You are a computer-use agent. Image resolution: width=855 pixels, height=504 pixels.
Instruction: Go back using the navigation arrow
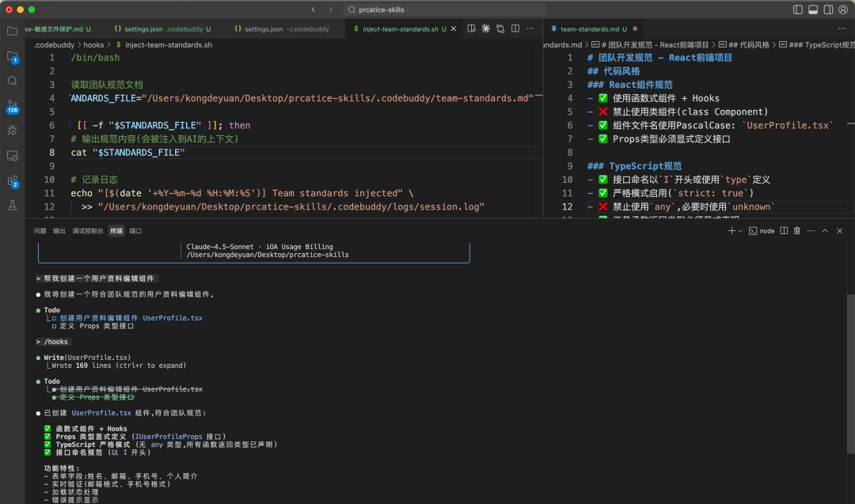[313, 9]
